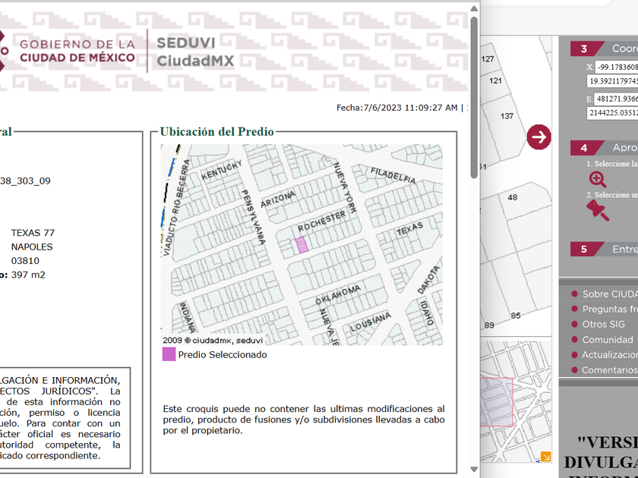The height and width of the screenshot is (478, 638).
Task: Click the surface value 397 m2
Action: point(28,275)
